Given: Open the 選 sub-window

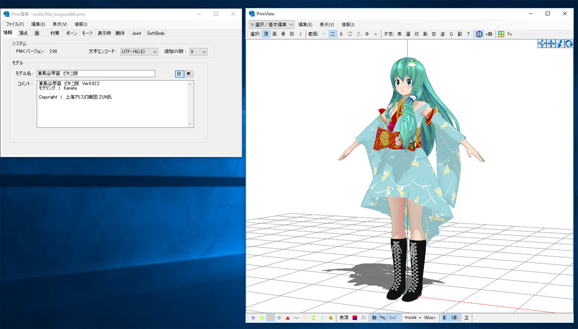Looking at the screenshot, I should pyautogui.click(x=408, y=34).
